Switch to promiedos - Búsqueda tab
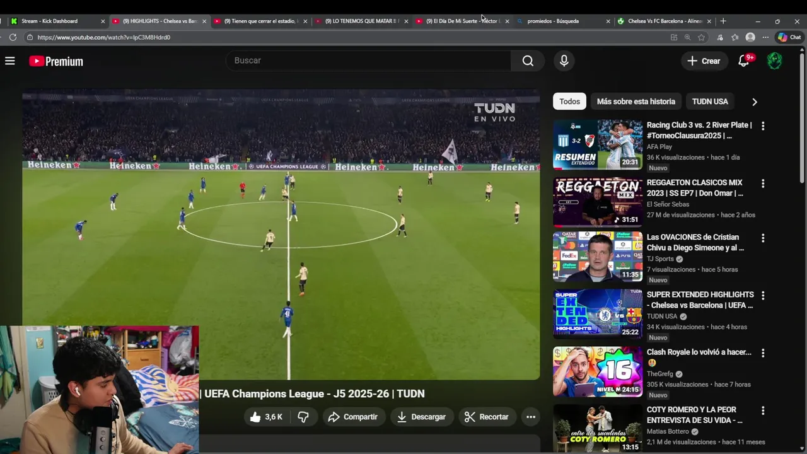This screenshot has height=454, width=807. click(563, 21)
